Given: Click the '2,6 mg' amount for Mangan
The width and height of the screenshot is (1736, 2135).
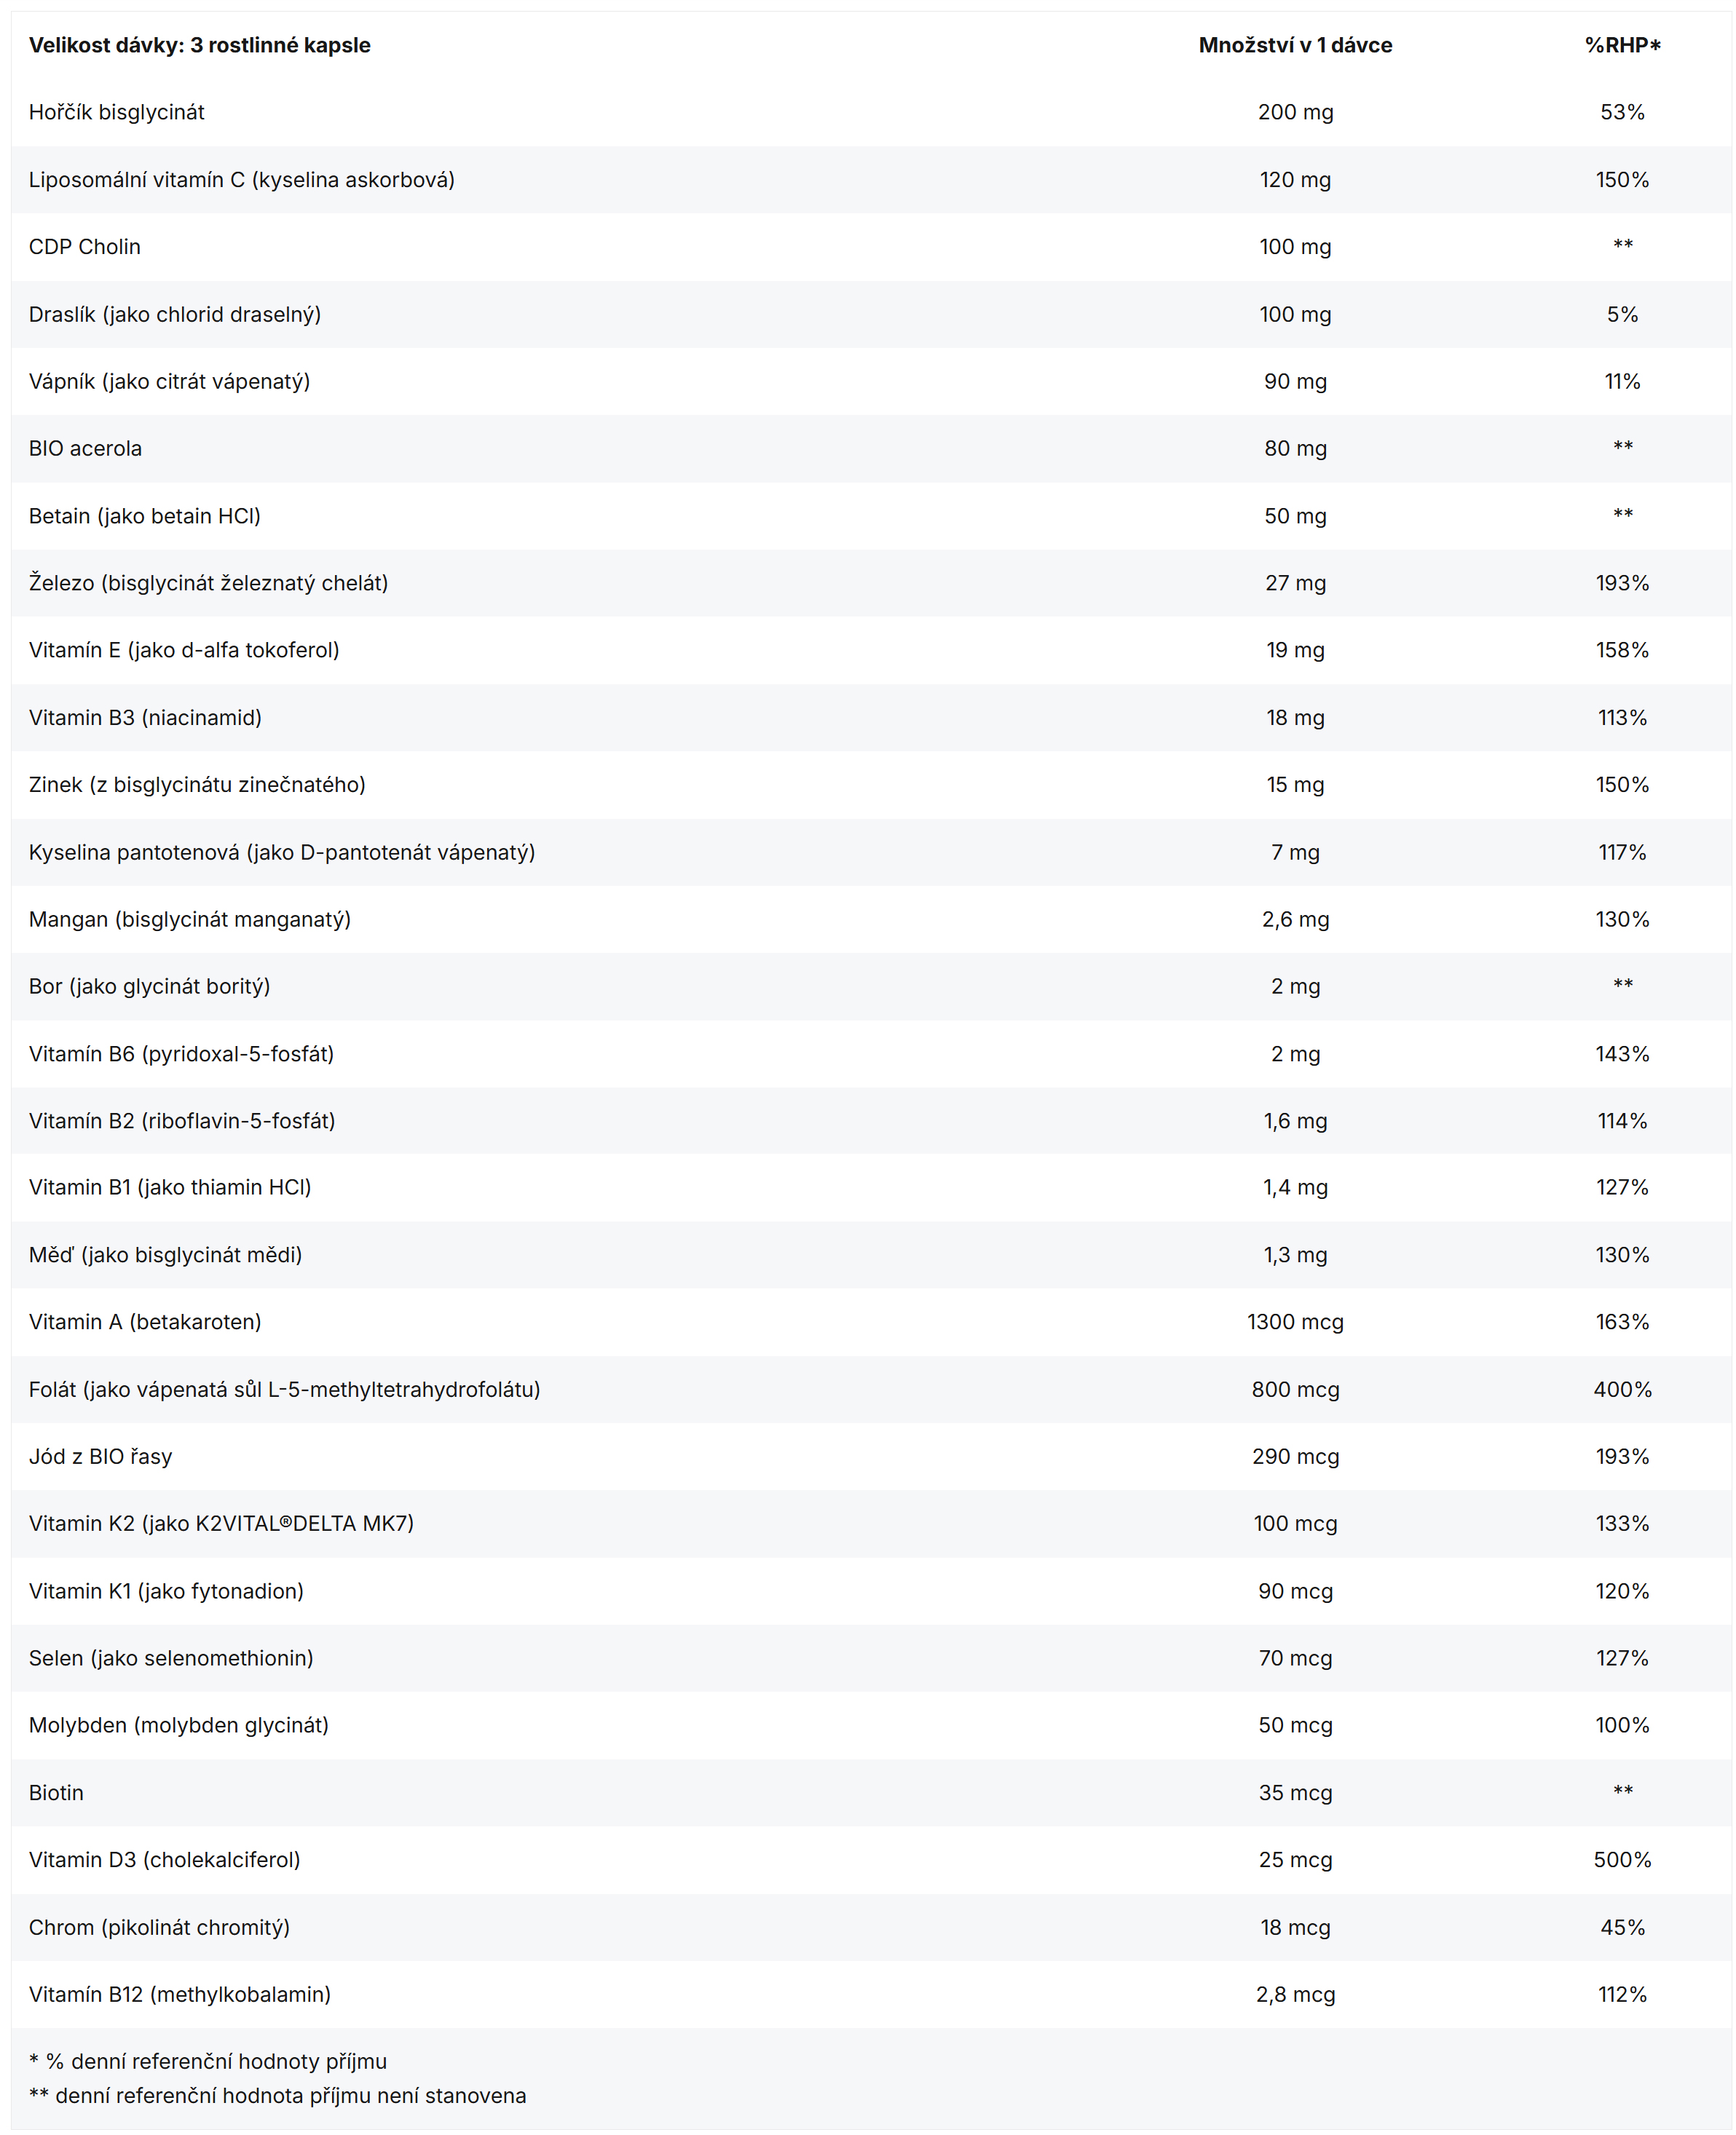Looking at the screenshot, I should click(1294, 919).
